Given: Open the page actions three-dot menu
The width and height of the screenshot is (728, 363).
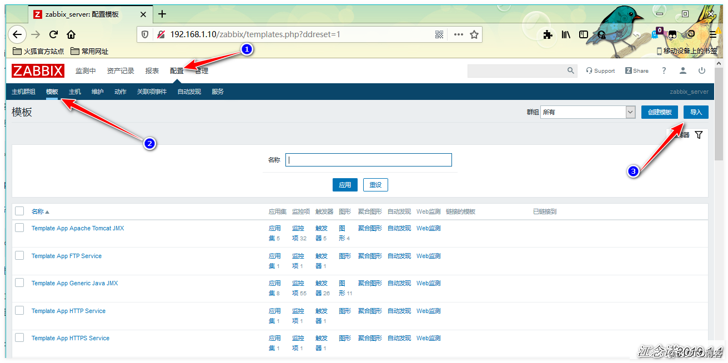Looking at the screenshot, I should (x=458, y=34).
